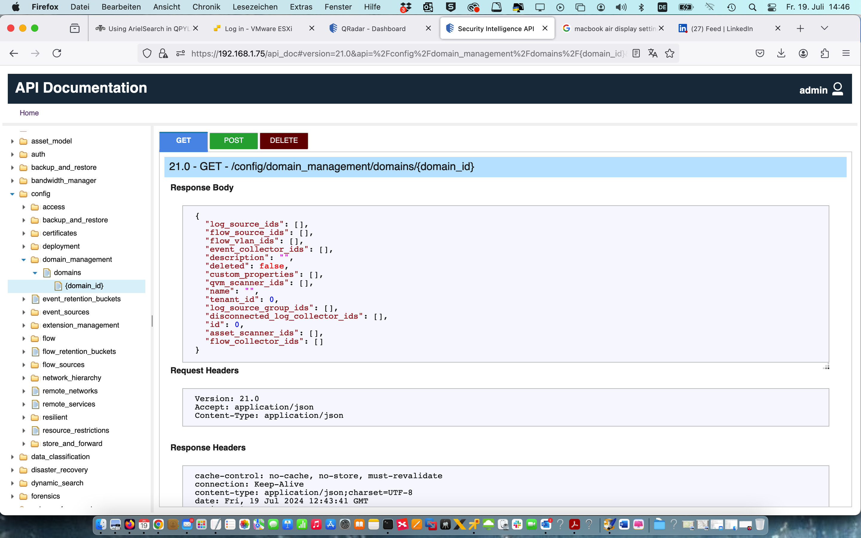The width and height of the screenshot is (861, 538).
Task: Open the Firefox hamburger menu
Action: pos(846,54)
